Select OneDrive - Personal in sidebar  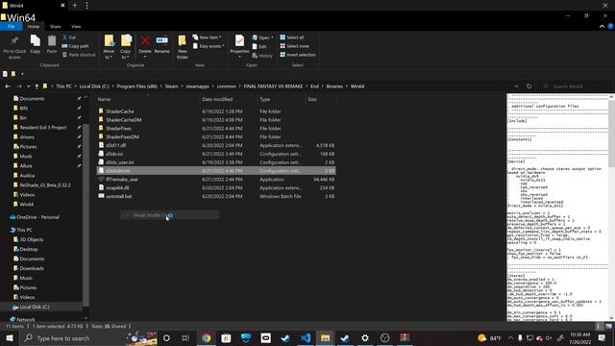point(37,217)
